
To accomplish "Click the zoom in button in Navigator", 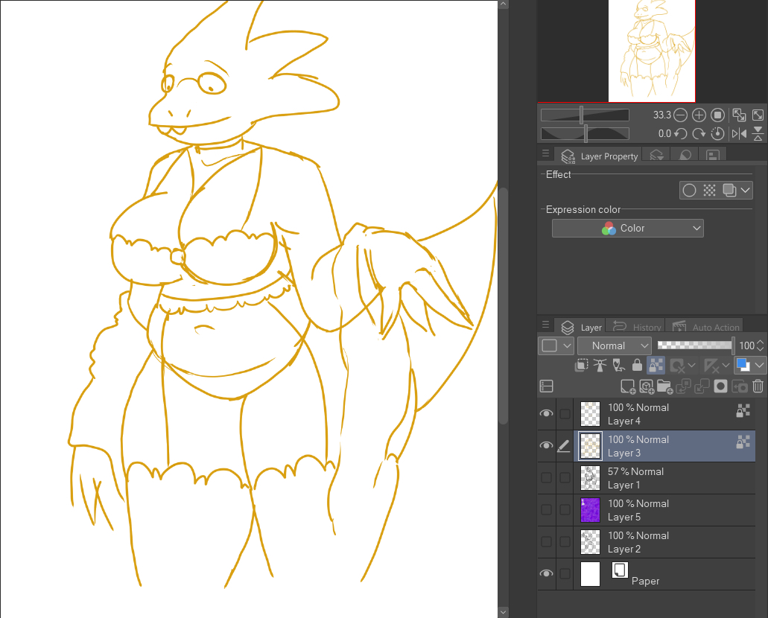I will (699, 115).
